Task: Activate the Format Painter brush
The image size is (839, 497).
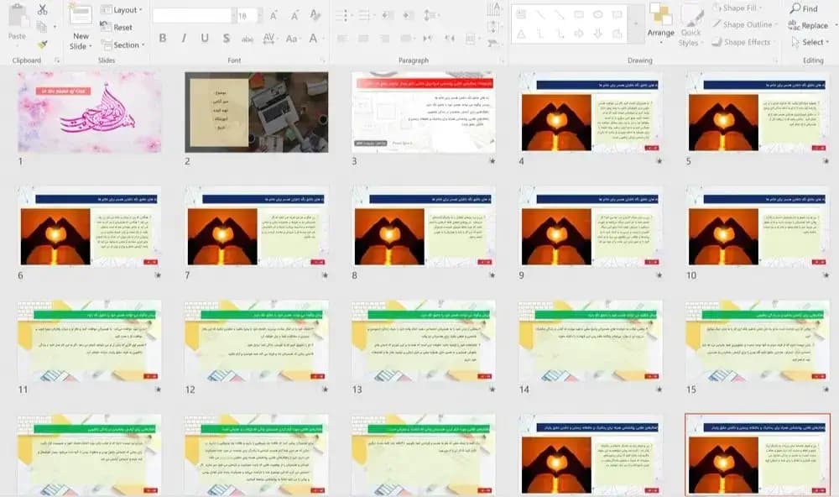Action: (x=42, y=44)
